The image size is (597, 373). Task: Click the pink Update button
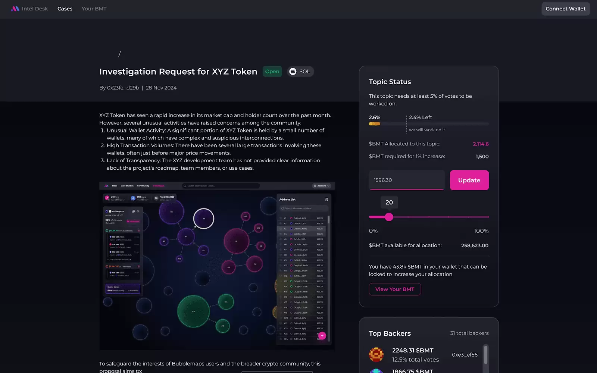469,180
